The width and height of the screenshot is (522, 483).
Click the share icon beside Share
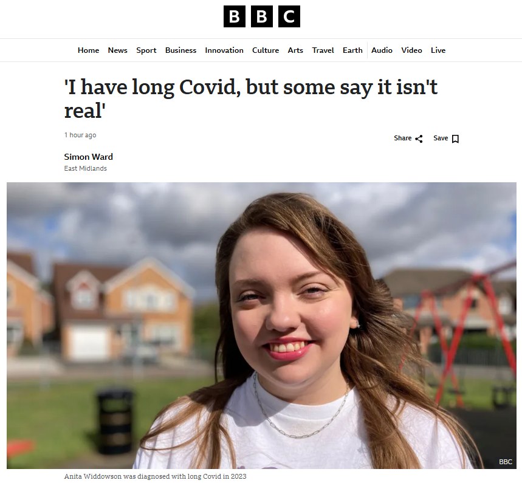tap(419, 139)
